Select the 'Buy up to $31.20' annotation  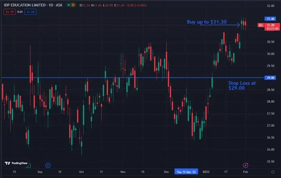point(207,22)
